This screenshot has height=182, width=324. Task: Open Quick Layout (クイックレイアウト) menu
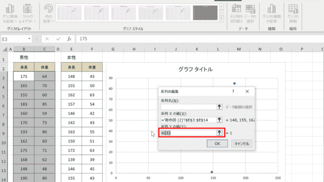[27, 13]
